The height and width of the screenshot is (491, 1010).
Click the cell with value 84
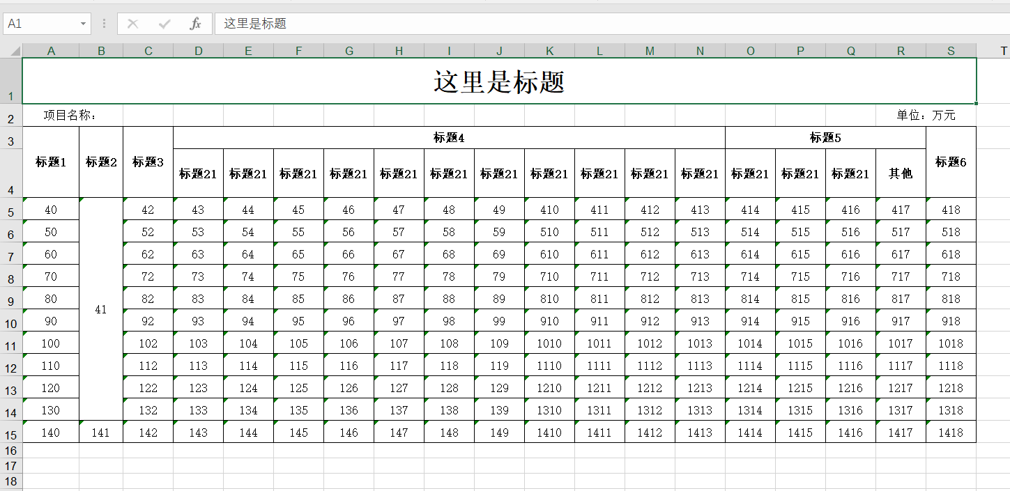[249, 298]
